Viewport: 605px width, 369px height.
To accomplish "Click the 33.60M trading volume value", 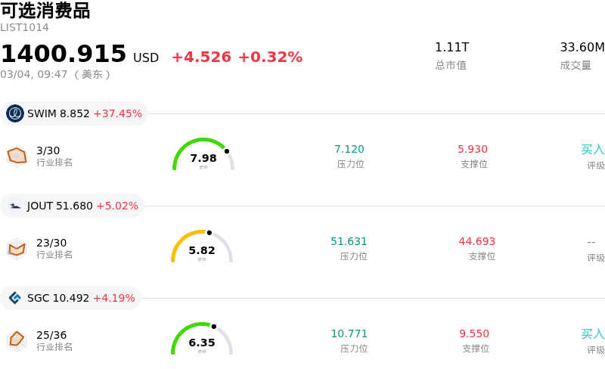I will pyautogui.click(x=582, y=47).
